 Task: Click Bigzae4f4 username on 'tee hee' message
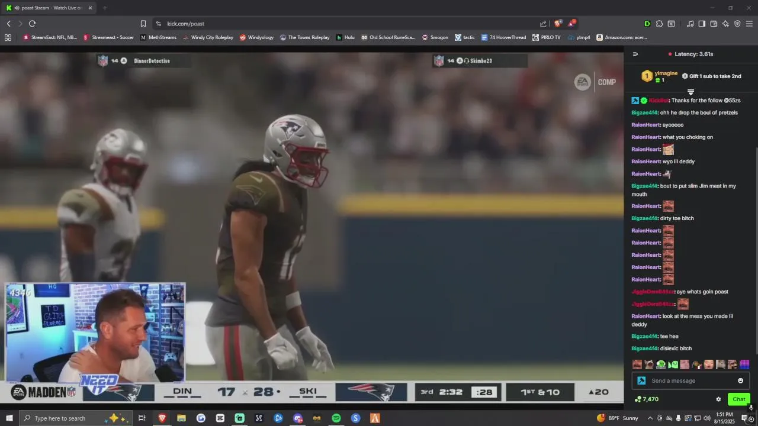tap(644, 336)
